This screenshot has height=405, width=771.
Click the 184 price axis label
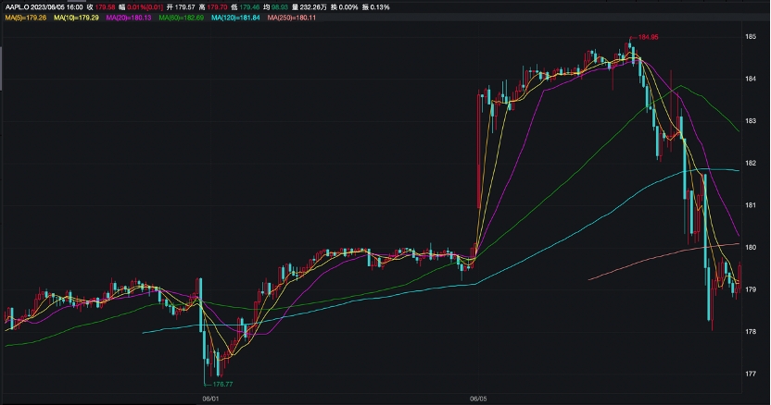point(751,79)
